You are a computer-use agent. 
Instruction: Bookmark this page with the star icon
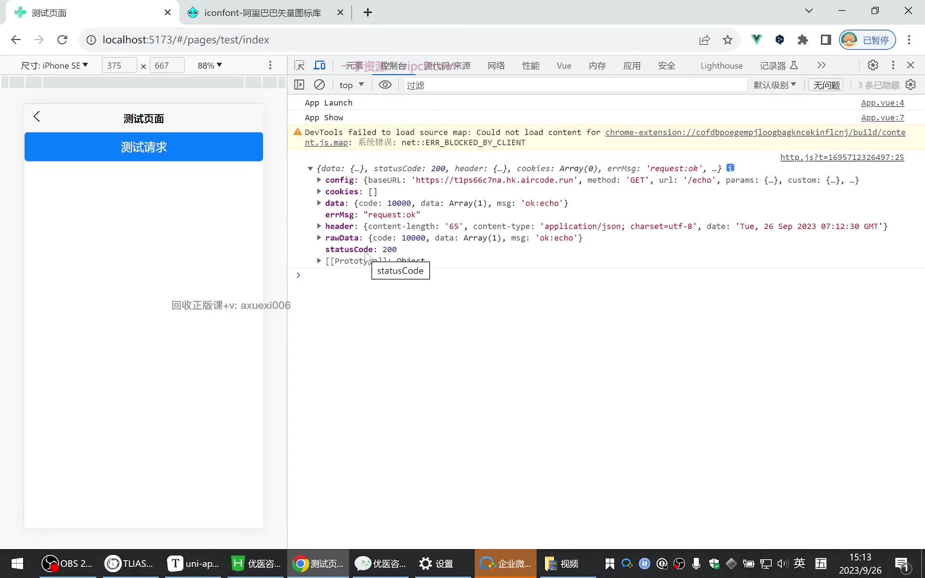click(727, 39)
